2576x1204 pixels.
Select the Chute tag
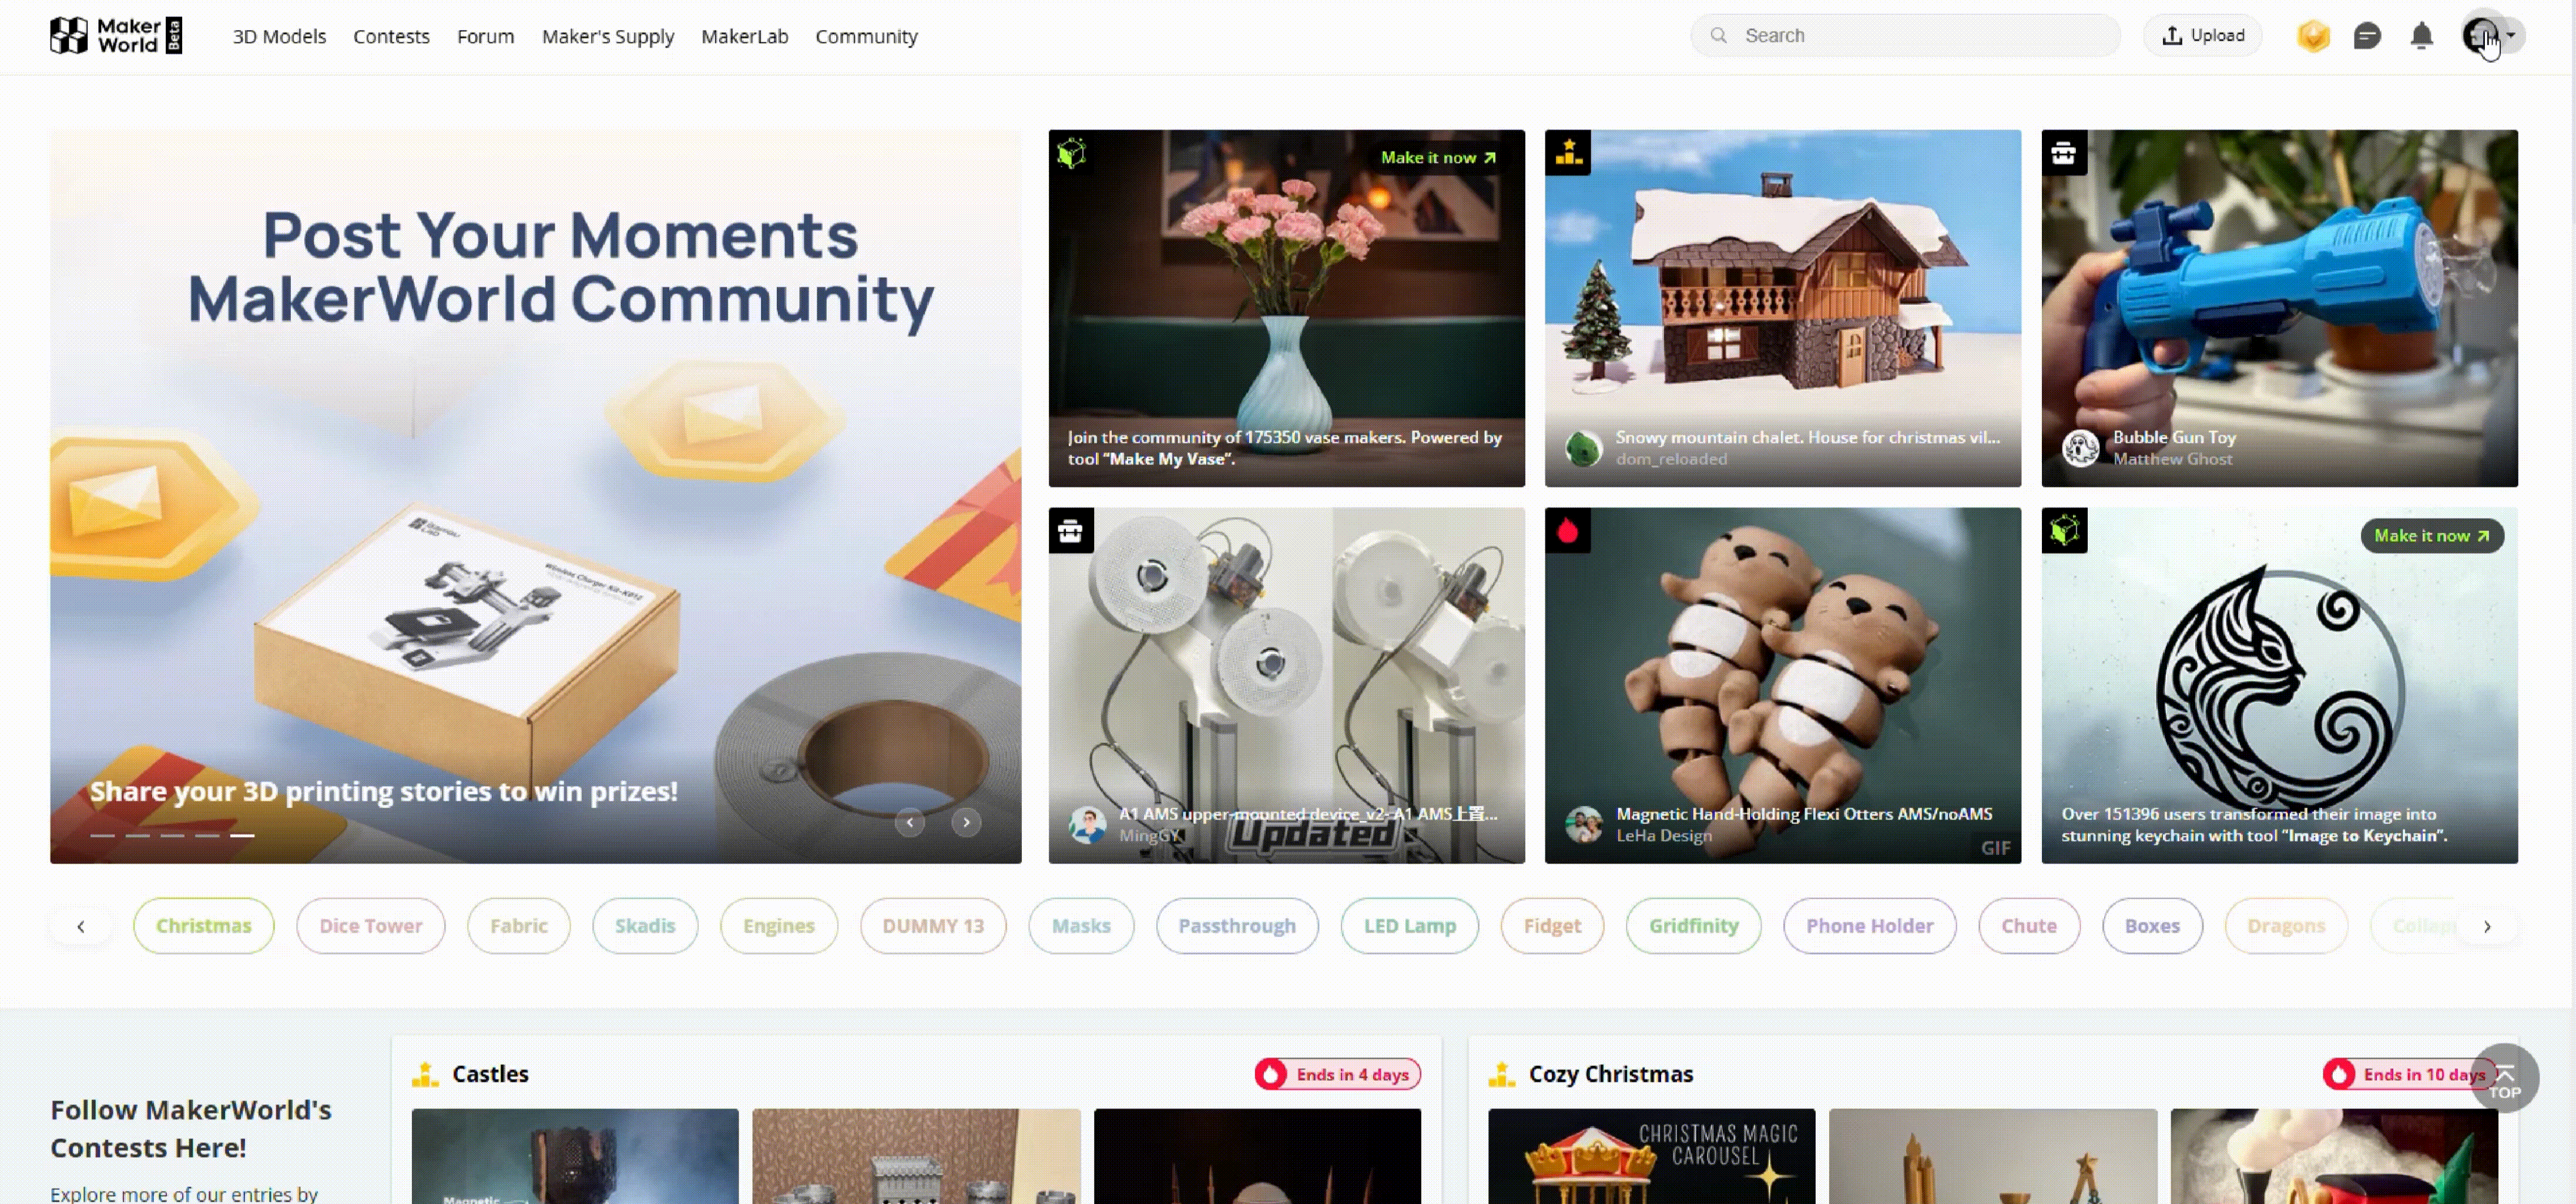tap(2029, 926)
